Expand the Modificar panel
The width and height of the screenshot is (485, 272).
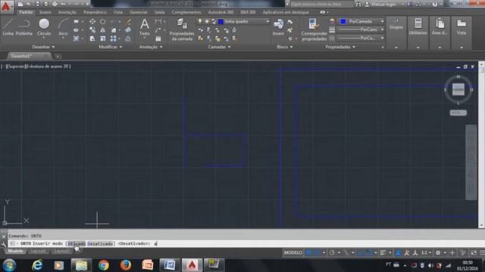[x=111, y=47]
